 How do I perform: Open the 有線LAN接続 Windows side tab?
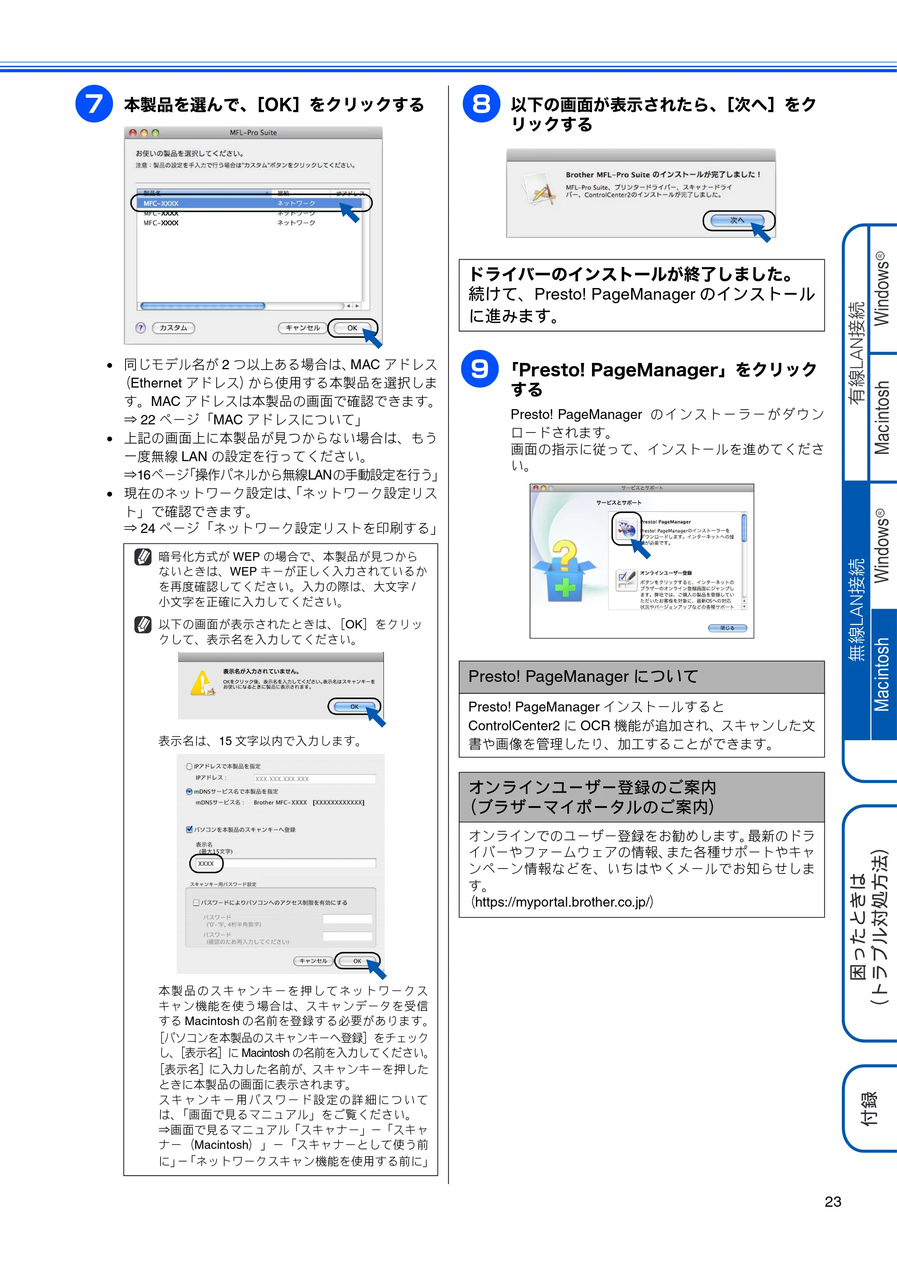point(883,289)
